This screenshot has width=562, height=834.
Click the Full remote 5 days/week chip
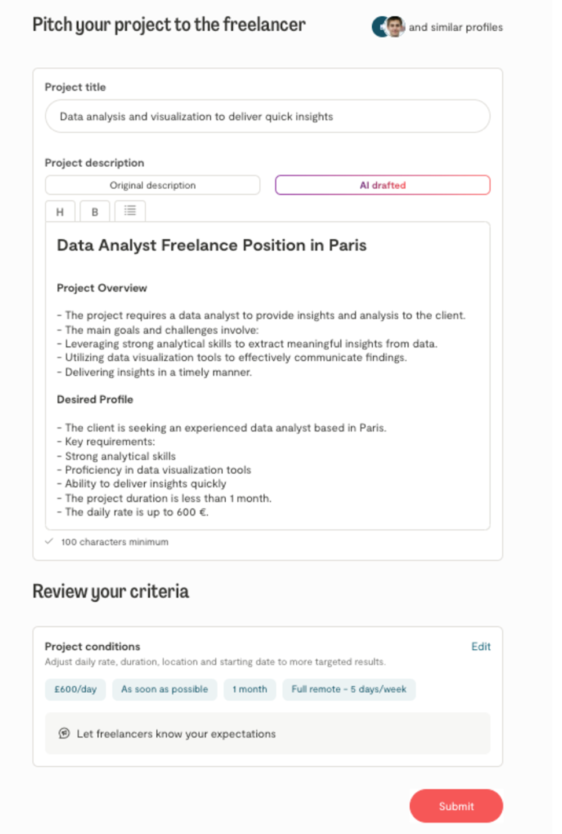pyautogui.click(x=349, y=689)
